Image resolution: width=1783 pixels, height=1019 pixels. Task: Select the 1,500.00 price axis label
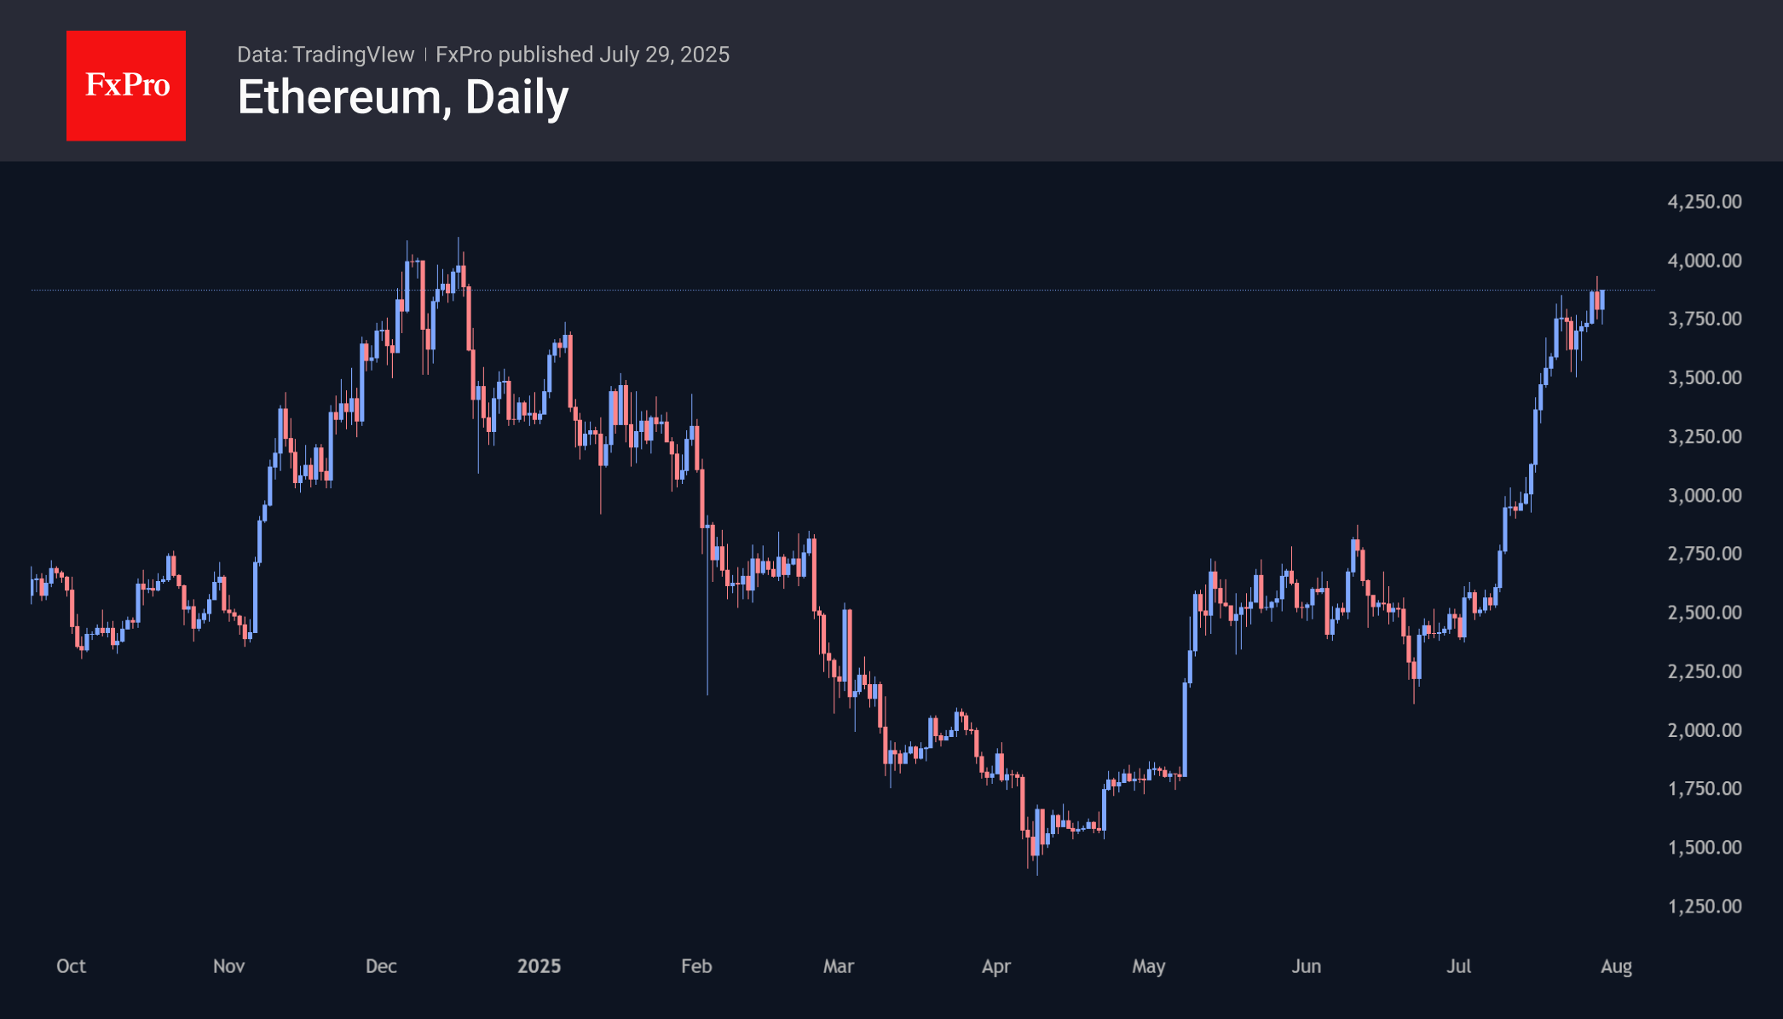click(1705, 848)
